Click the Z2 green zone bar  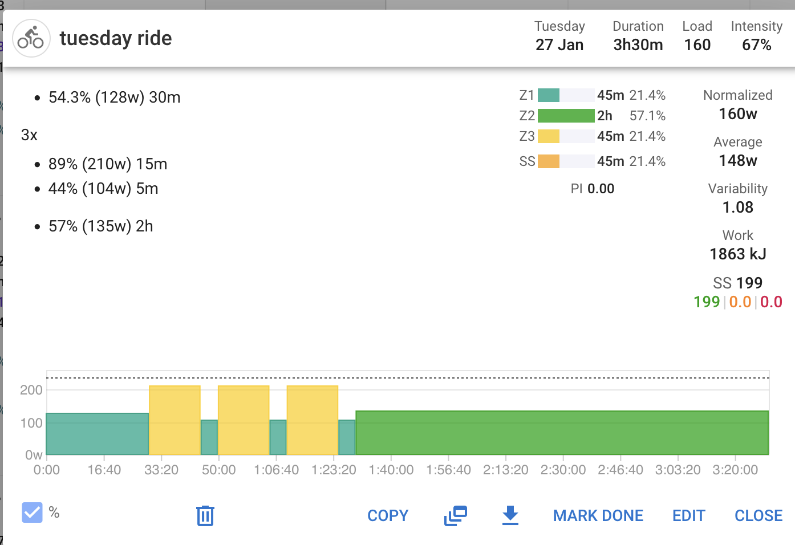tap(566, 116)
